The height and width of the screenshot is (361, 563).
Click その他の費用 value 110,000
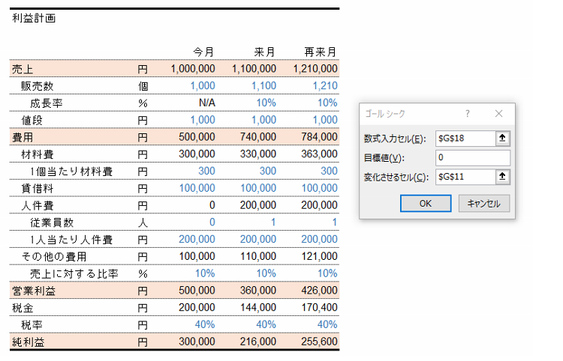click(258, 257)
